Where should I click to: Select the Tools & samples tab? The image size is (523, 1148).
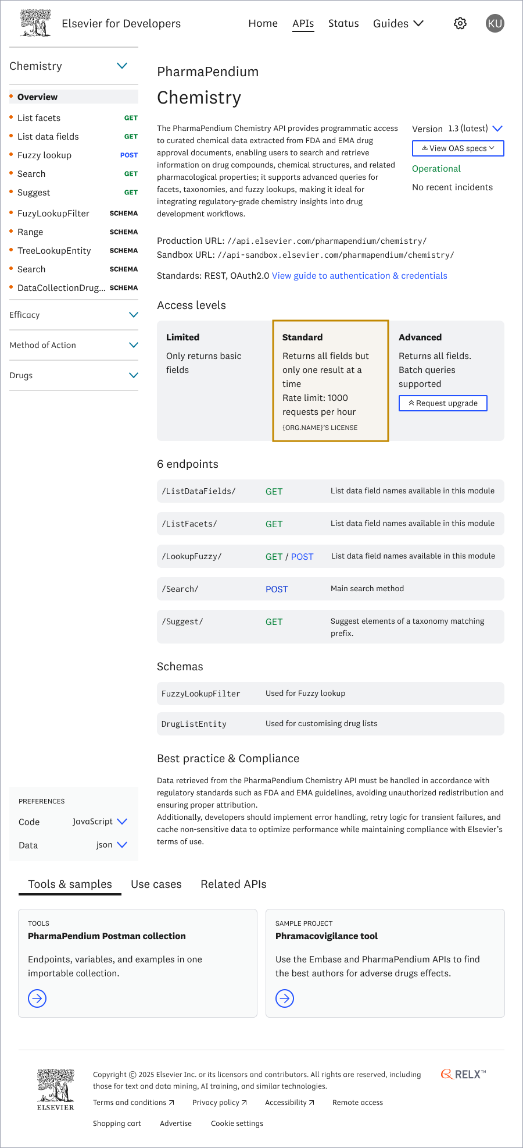click(70, 884)
